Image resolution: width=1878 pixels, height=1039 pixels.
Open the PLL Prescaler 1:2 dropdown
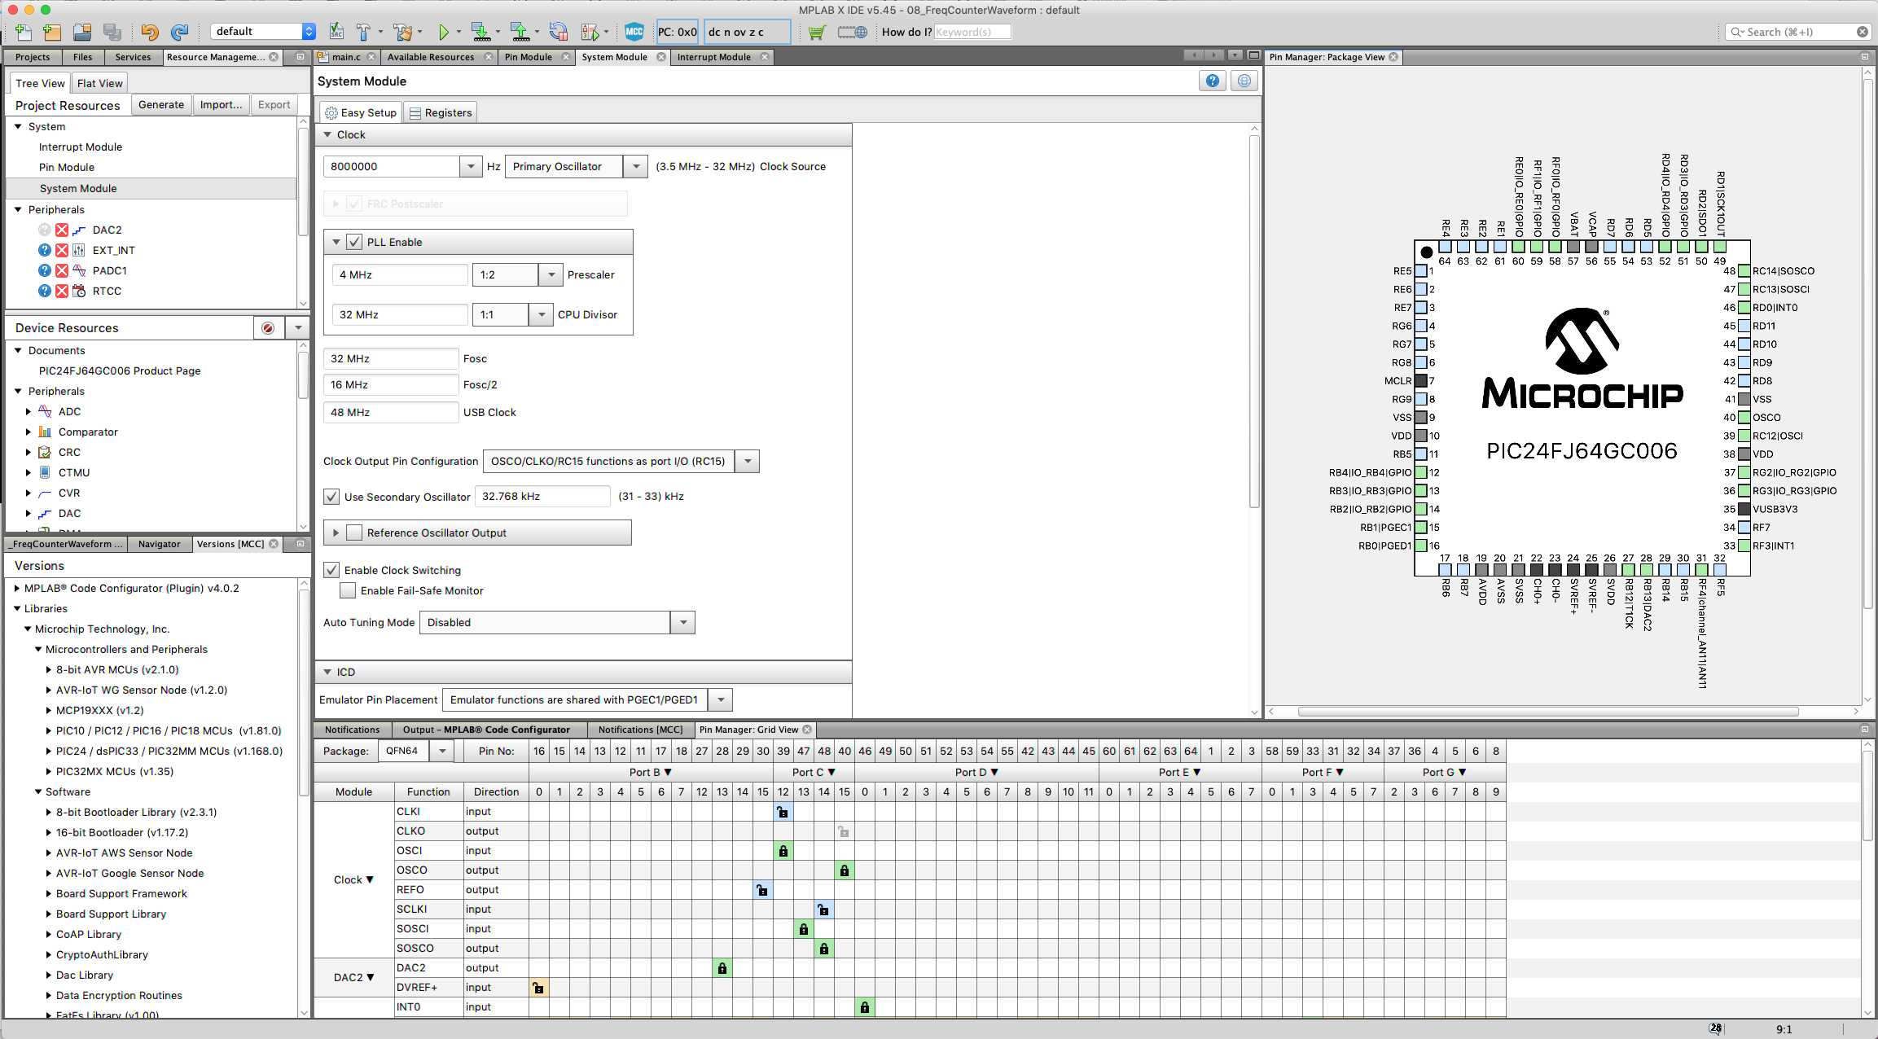[551, 274]
